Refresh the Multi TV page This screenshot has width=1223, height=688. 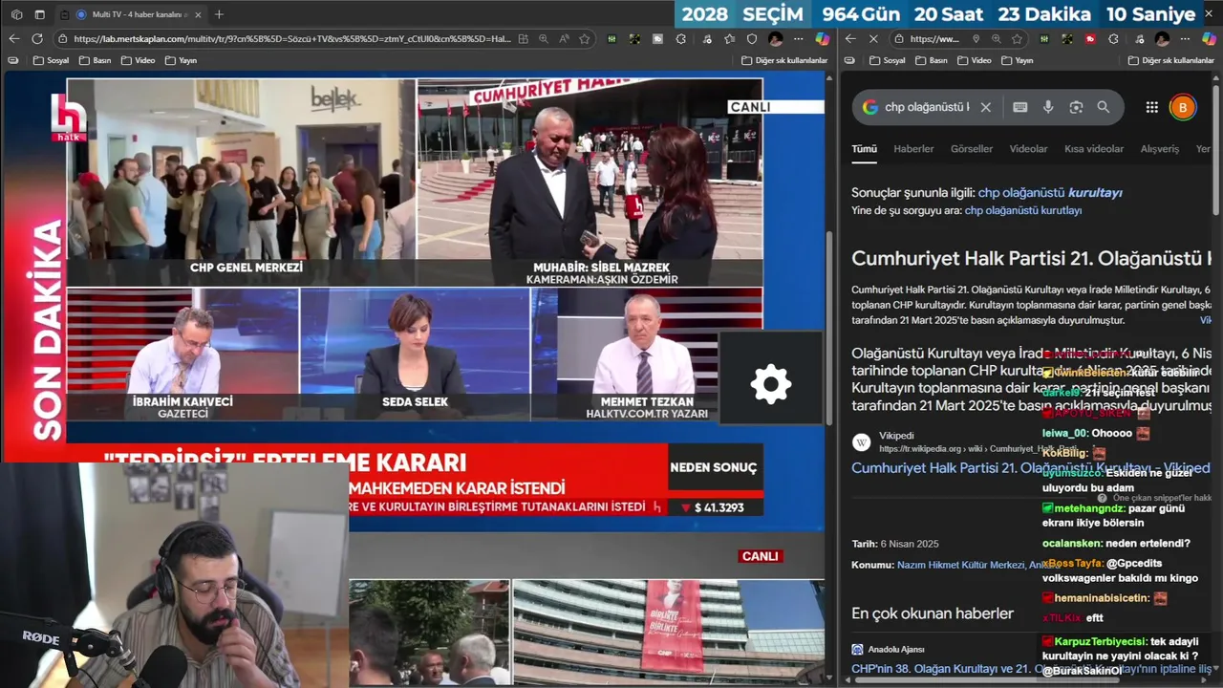37,39
